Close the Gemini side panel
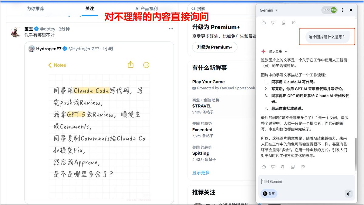The image size is (364, 205). (x=351, y=10)
